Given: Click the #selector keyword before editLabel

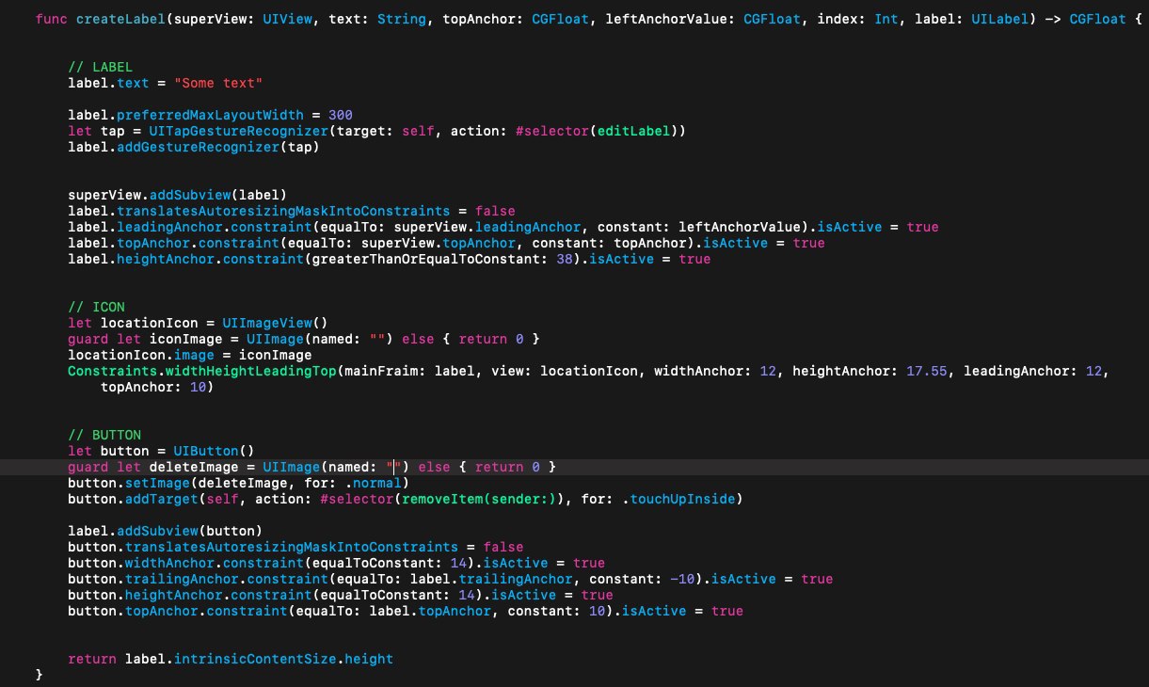Looking at the screenshot, I should click(x=552, y=131).
